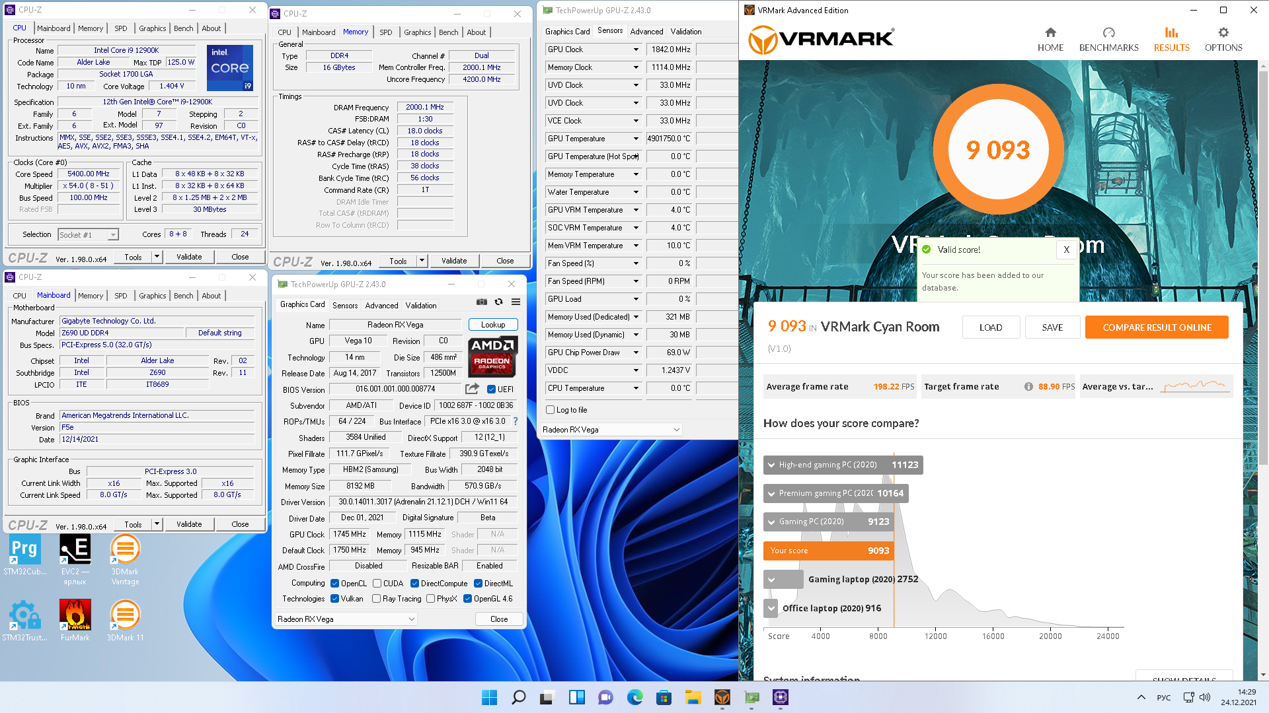Toggle OpenCL checkbox

[334, 584]
